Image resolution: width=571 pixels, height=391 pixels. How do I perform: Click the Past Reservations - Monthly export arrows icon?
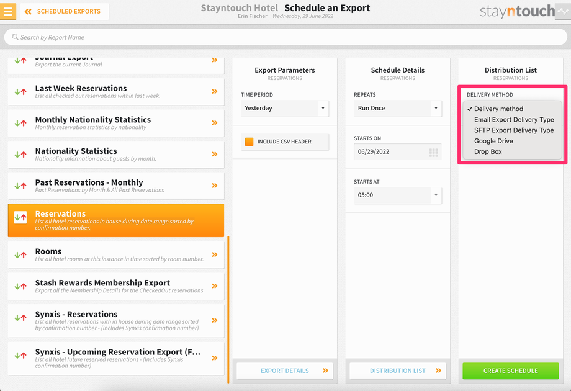(20, 186)
